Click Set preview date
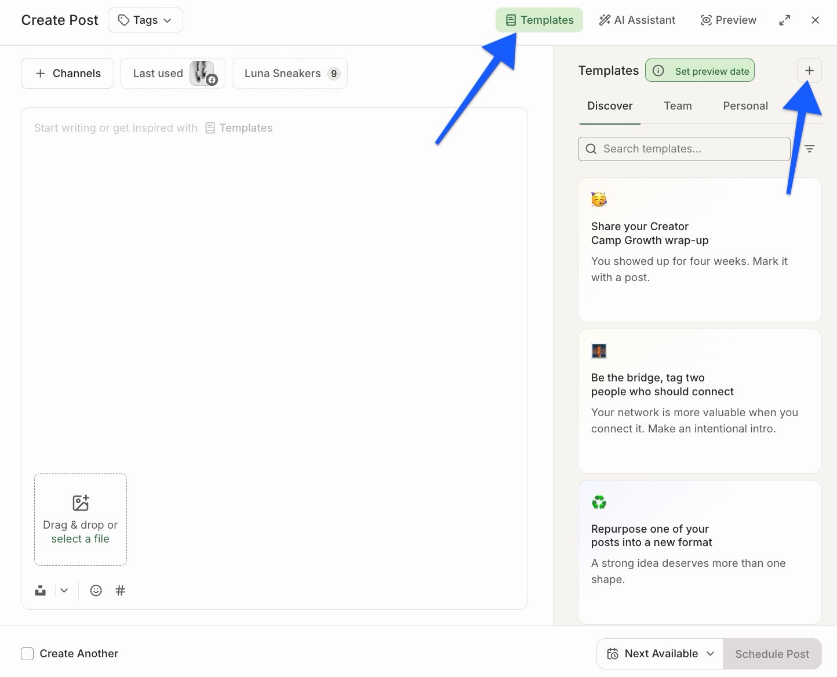Screen dimensions: 837x677 (700, 71)
